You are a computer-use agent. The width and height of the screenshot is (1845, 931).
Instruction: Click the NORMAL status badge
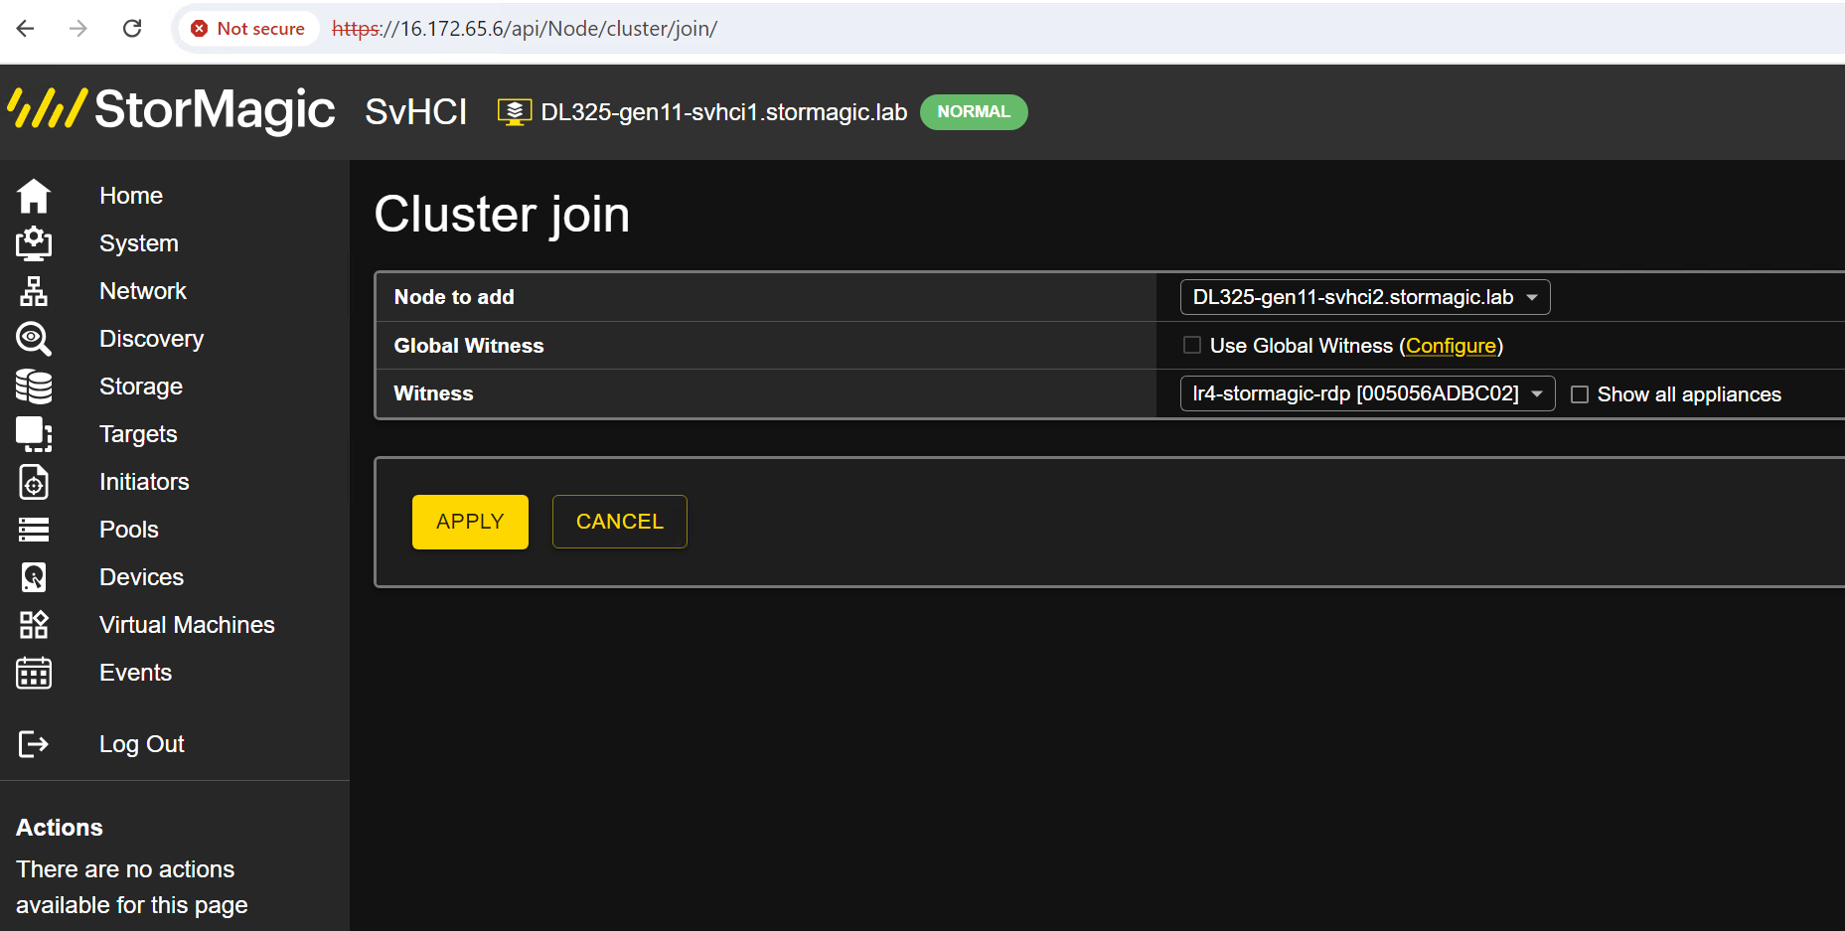pyautogui.click(x=974, y=112)
